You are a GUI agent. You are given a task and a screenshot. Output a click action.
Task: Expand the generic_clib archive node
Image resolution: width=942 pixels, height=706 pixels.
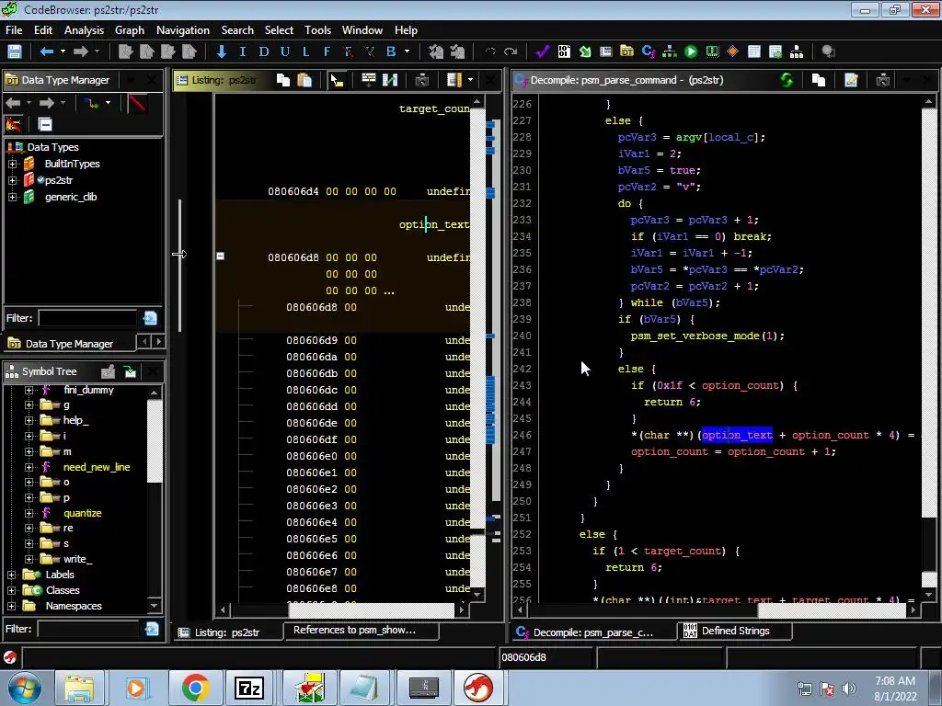click(x=12, y=197)
